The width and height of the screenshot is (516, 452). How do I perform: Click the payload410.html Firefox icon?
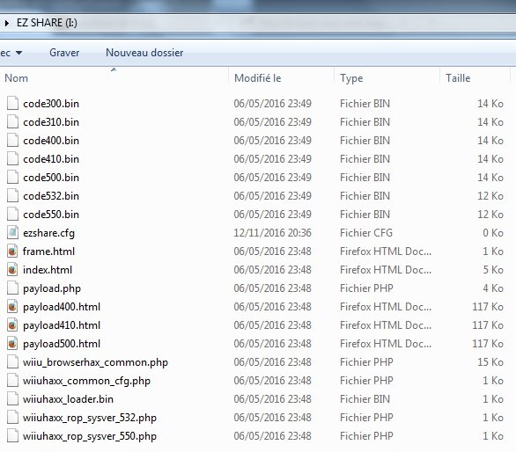(12, 324)
